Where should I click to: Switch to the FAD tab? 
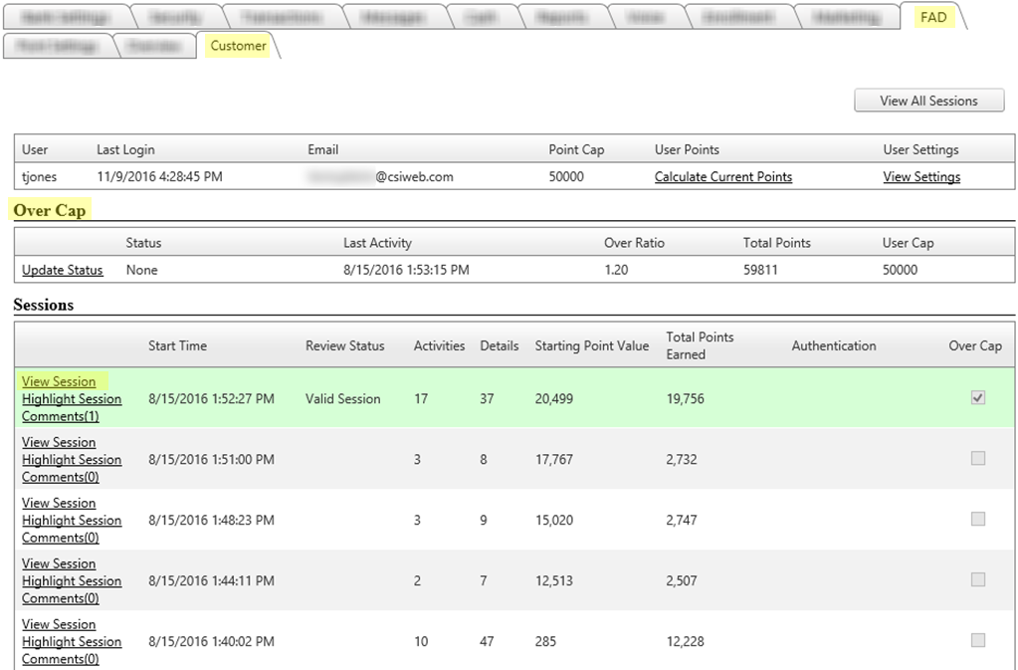[x=932, y=17]
